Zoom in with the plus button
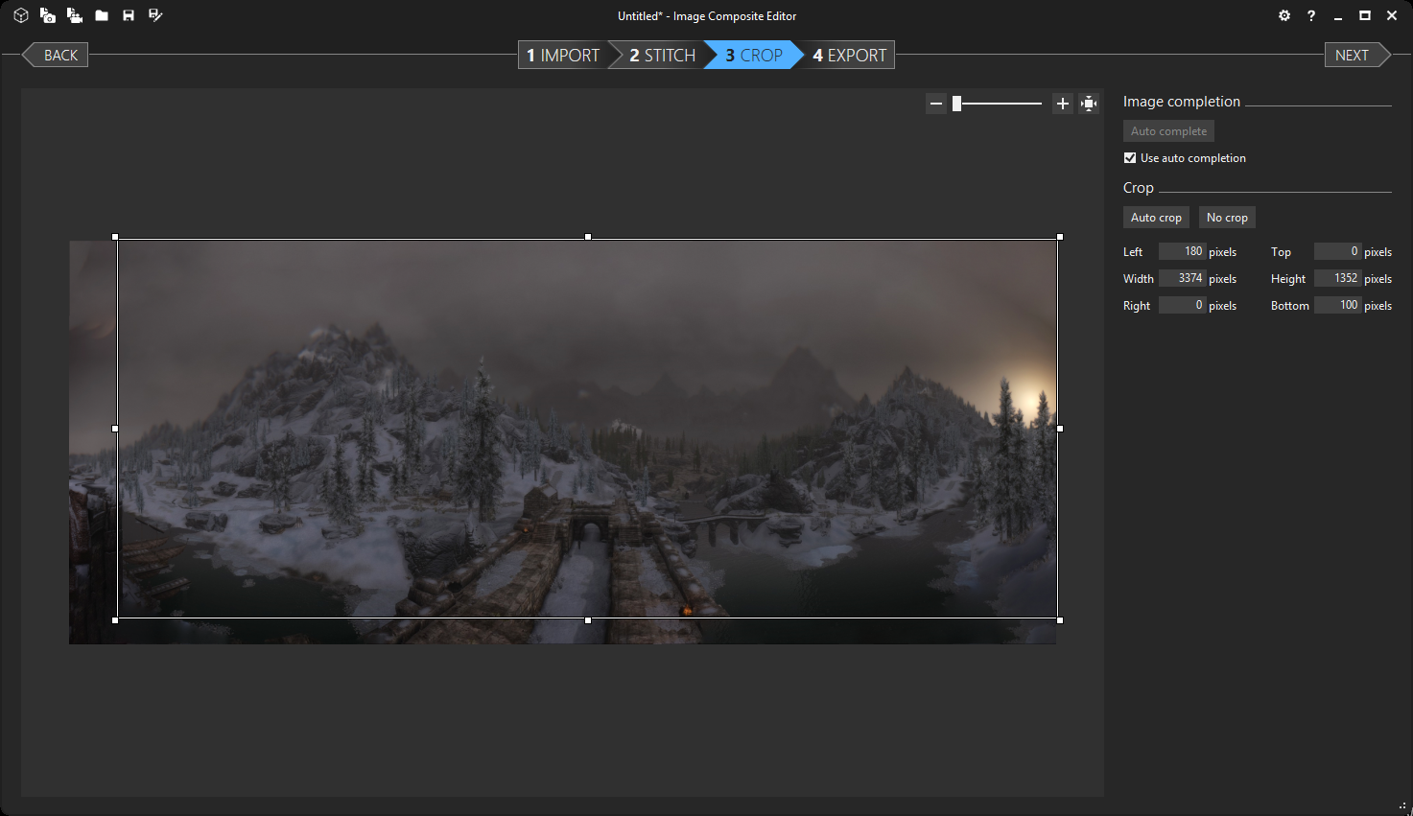The height and width of the screenshot is (816, 1413). click(1062, 104)
